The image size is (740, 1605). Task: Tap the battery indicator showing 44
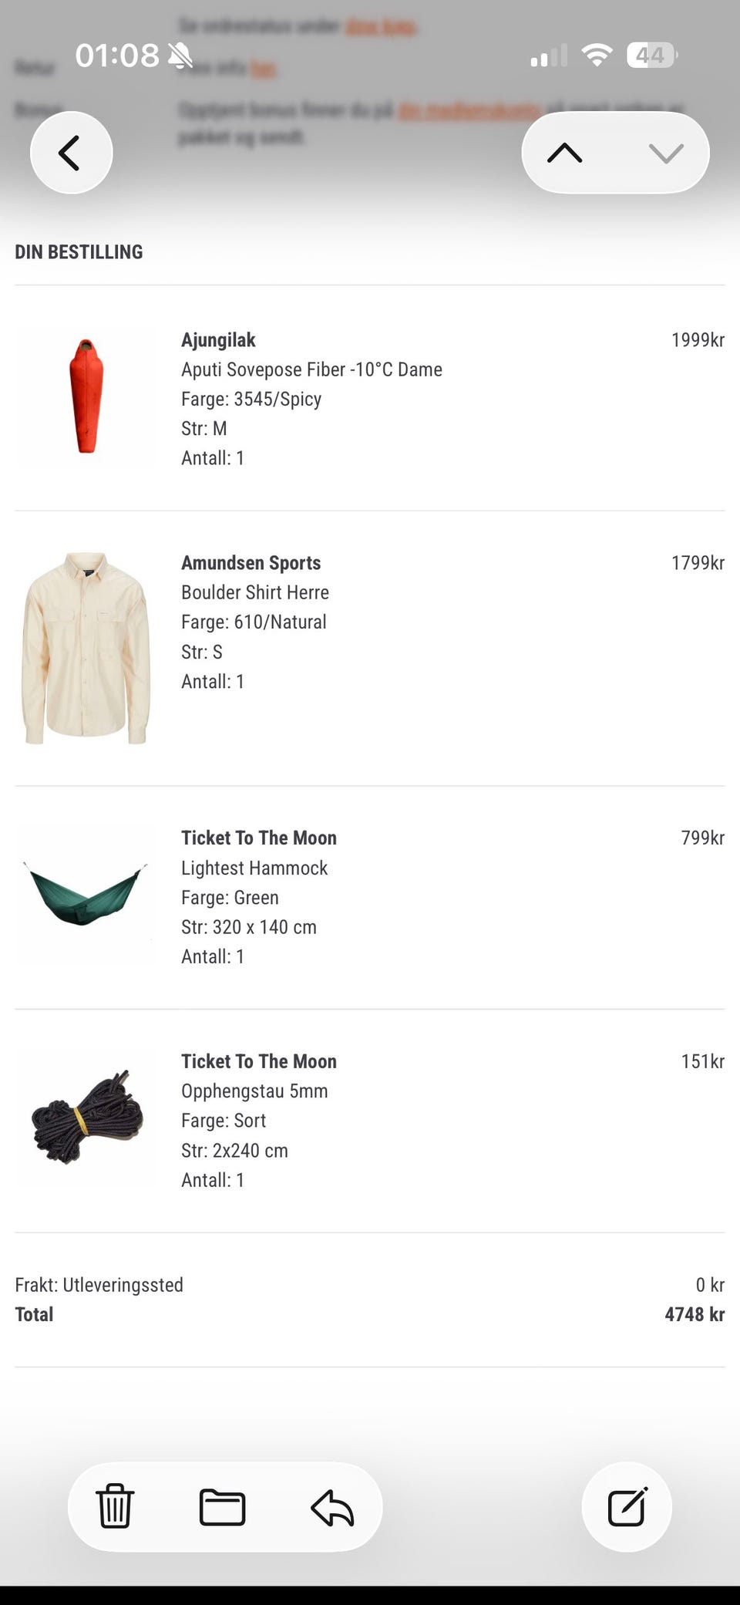click(x=651, y=56)
